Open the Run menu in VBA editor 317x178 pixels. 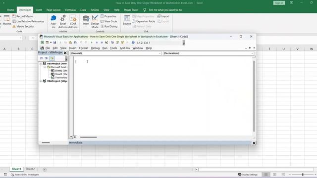tap(105, 48)
